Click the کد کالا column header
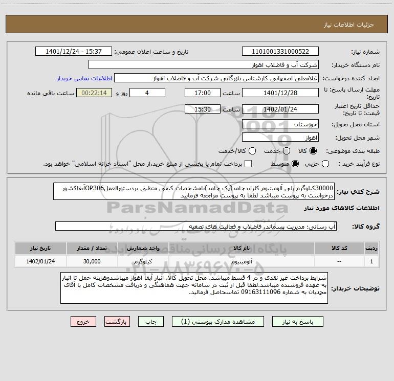The image size is (394, 381). point(339,248)
